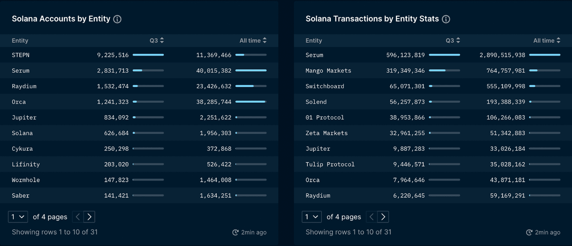This screenshot has height=246, width=572.
Task: Select Orca entity in Transactions table
Action: pos(313,180)
